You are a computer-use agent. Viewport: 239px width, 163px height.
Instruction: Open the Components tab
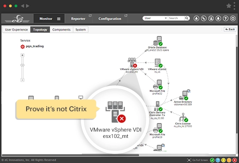point(61,29)
